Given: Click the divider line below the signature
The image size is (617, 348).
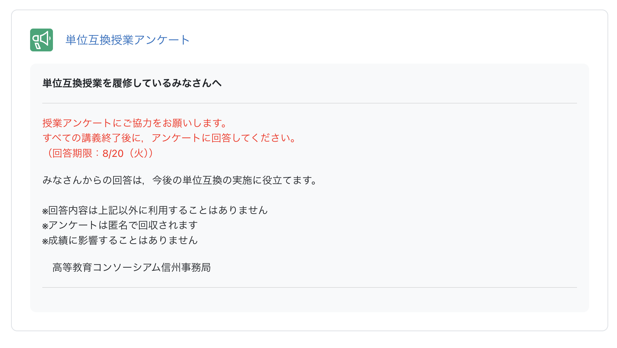Looking at the screenshot, I should [x=310, y=287].
